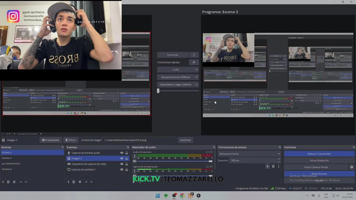Select Escena 3 in scenes list
356x200 pixels.
[32, 152]
